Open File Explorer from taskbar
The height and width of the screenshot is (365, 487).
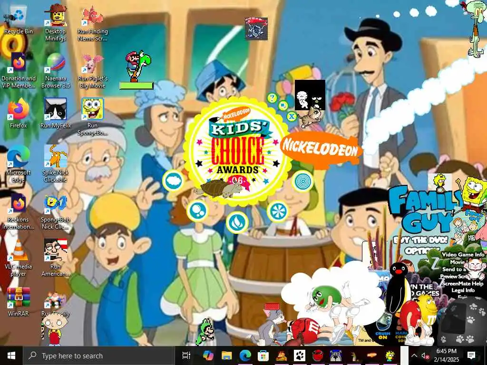[x=226, y=355]
